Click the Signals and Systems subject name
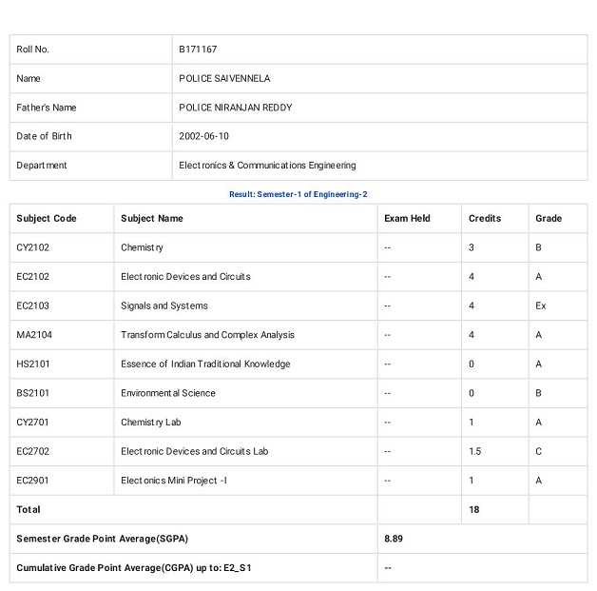The image size is (597, 591). (x=164, y=306)
